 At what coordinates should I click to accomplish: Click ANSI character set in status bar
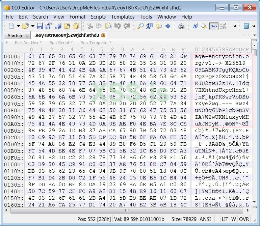tap(205, 219)
